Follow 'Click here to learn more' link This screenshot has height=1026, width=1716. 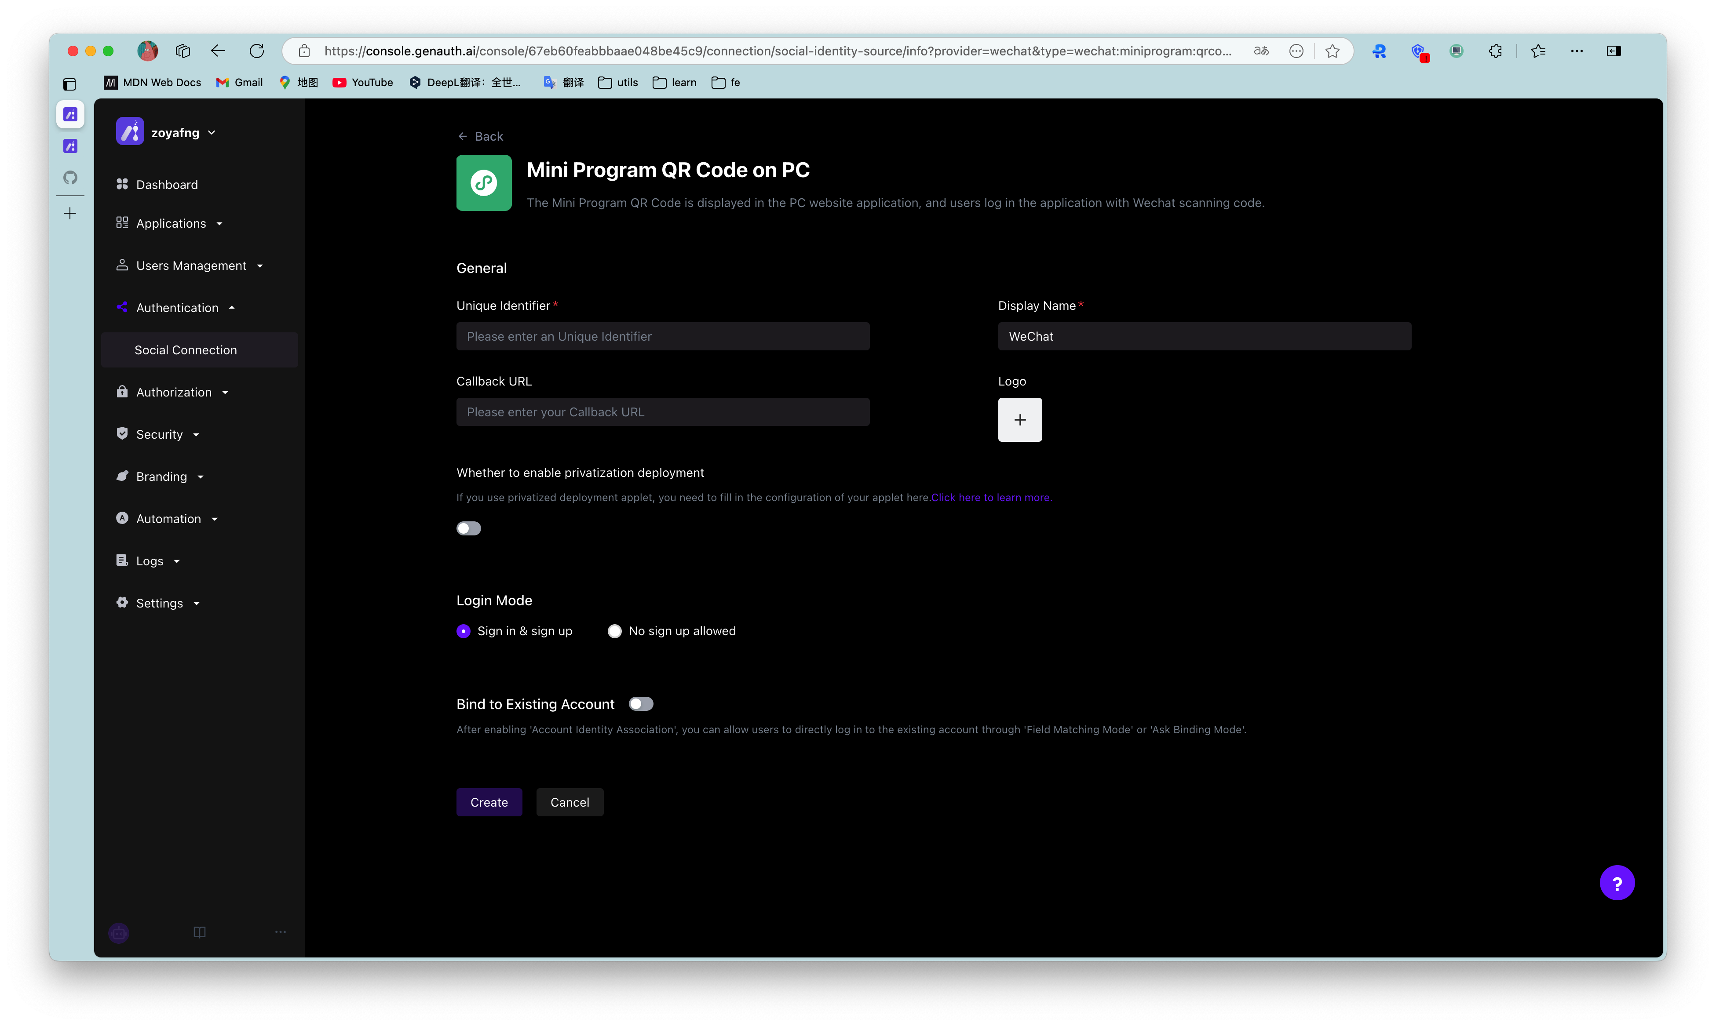click(991, 497)
